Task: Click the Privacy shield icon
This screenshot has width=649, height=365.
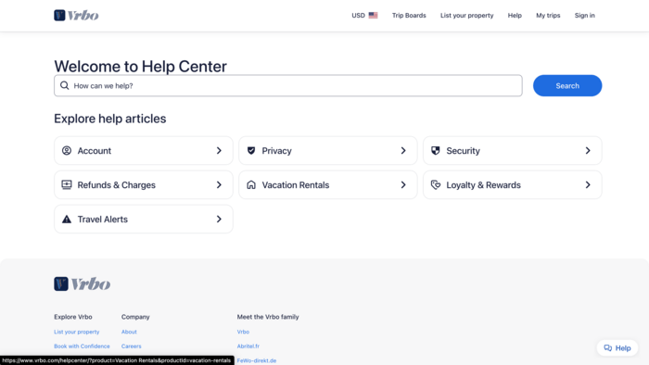Action: tap(251, 150)
